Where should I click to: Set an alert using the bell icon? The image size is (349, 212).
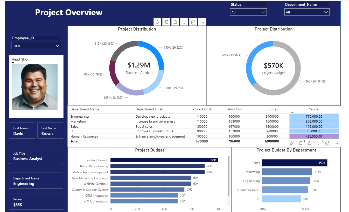click(x=175, y=22)
